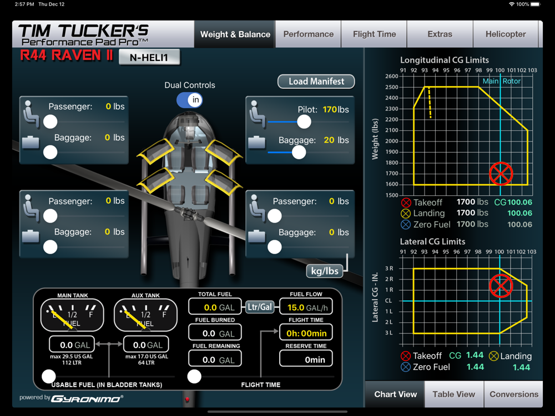Select the Fuel Burned field
This screenshot has height=416, width=555.
coord(215,333)
